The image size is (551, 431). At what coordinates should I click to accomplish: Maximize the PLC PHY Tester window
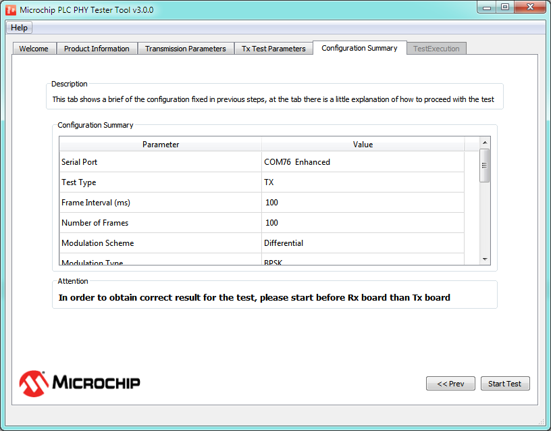[505, 7]
